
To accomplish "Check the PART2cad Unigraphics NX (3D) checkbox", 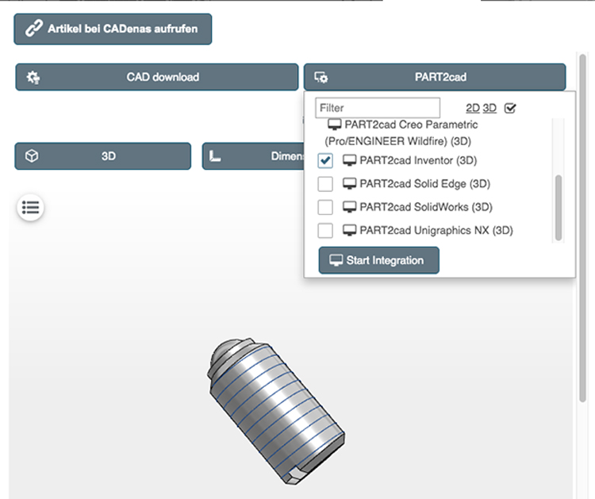I will tap(325, 231).
